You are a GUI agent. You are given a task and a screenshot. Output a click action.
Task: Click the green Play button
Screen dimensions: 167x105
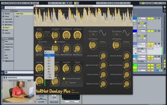(x=64, y=3)
